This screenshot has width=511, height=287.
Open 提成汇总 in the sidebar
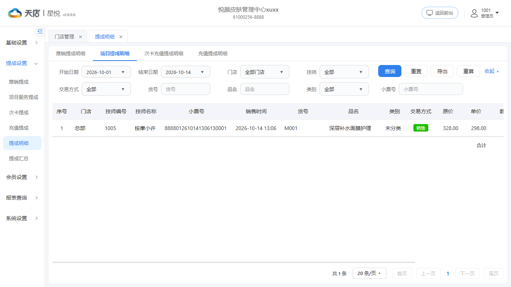22,158
